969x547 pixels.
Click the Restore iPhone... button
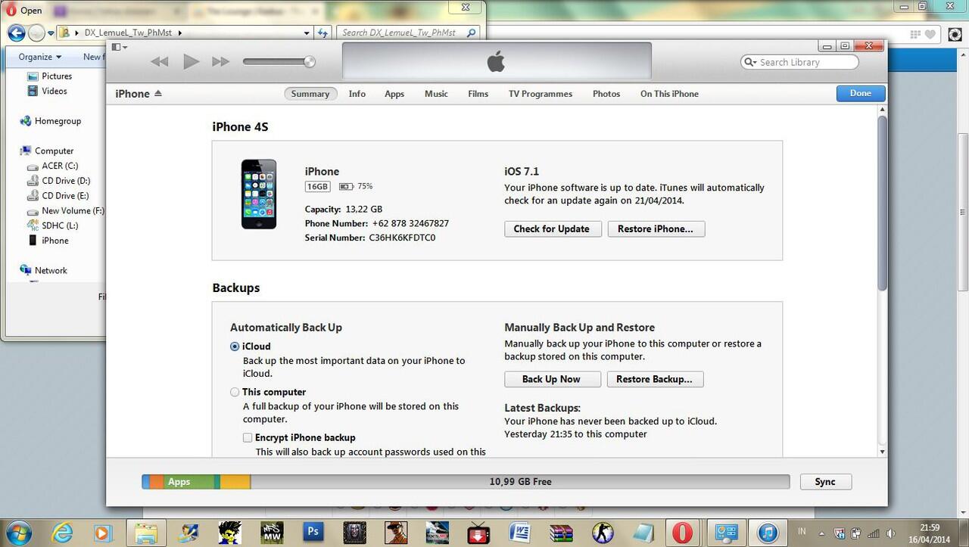click(656, 228)
